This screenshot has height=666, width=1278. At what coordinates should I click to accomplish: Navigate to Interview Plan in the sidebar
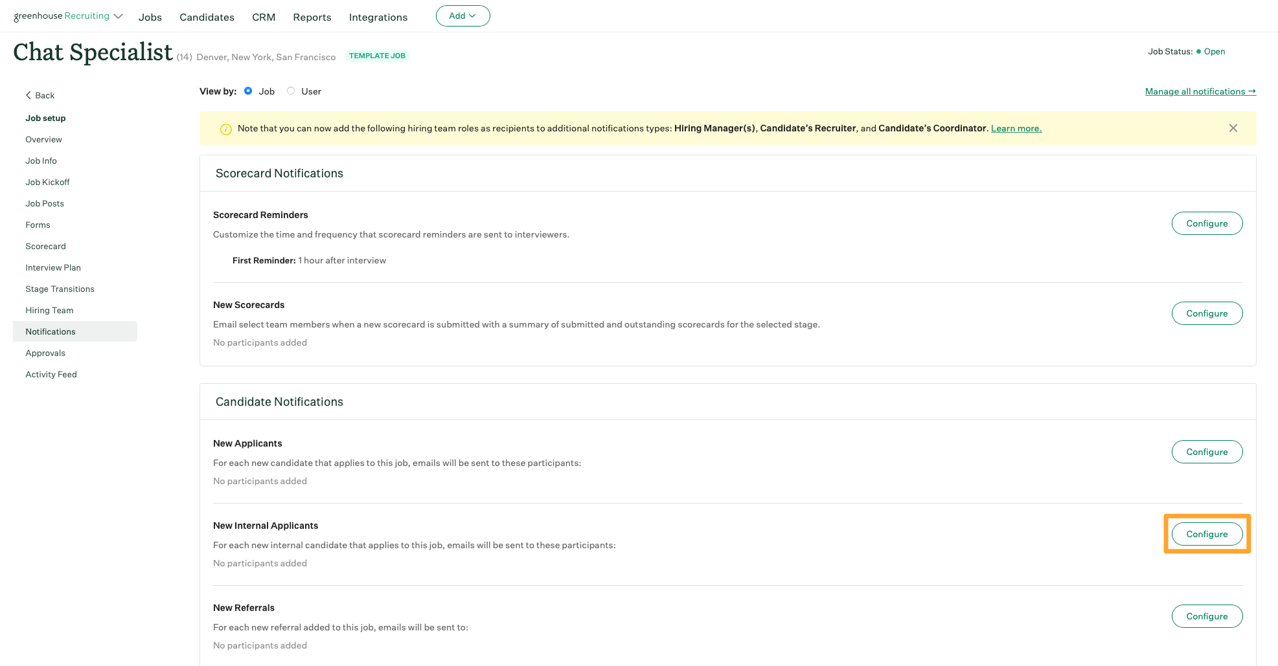click(x=53, y=267)
